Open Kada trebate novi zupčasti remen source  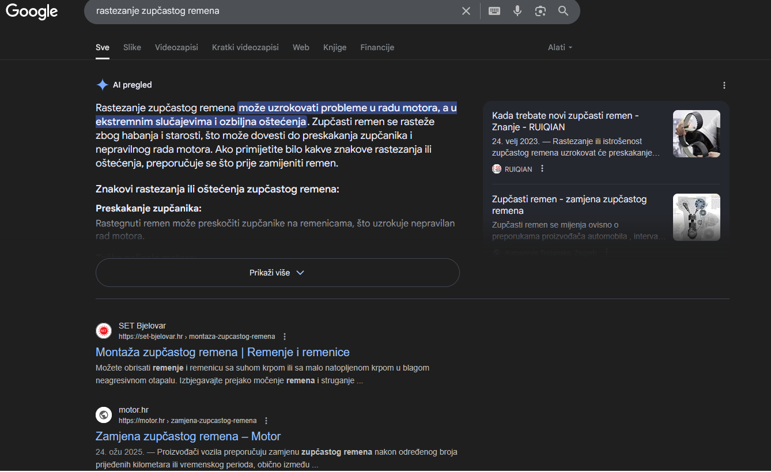pyautogui.click(x=565, y=121)
